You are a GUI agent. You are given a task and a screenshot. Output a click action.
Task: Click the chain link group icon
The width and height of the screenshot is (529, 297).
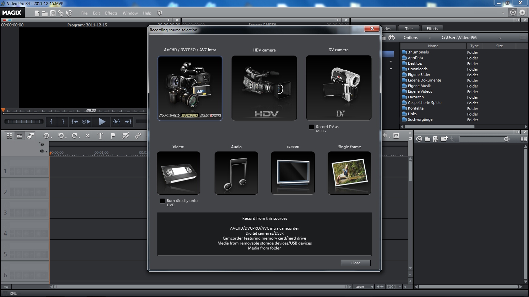point(138,136)
